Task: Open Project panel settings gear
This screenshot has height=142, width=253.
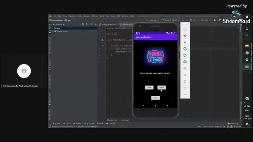Action: point(91,24)
